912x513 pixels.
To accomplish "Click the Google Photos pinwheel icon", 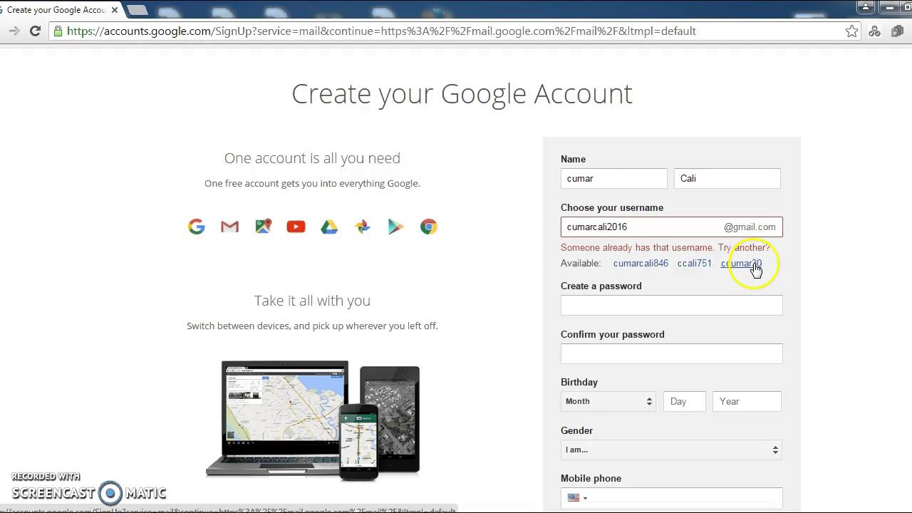I will (362, 227).
